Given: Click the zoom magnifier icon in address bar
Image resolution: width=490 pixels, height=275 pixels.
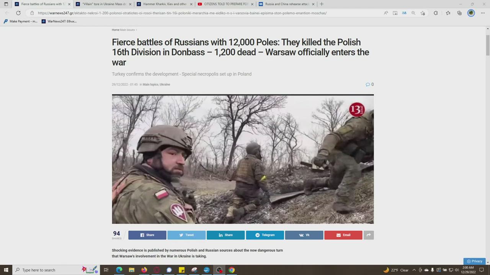Looking at the screenshot, I should coord(413,13).
